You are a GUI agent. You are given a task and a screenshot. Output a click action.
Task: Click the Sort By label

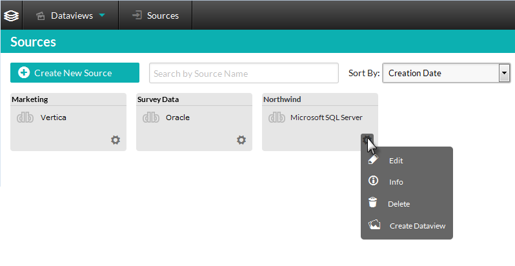[x=364, y=73]
